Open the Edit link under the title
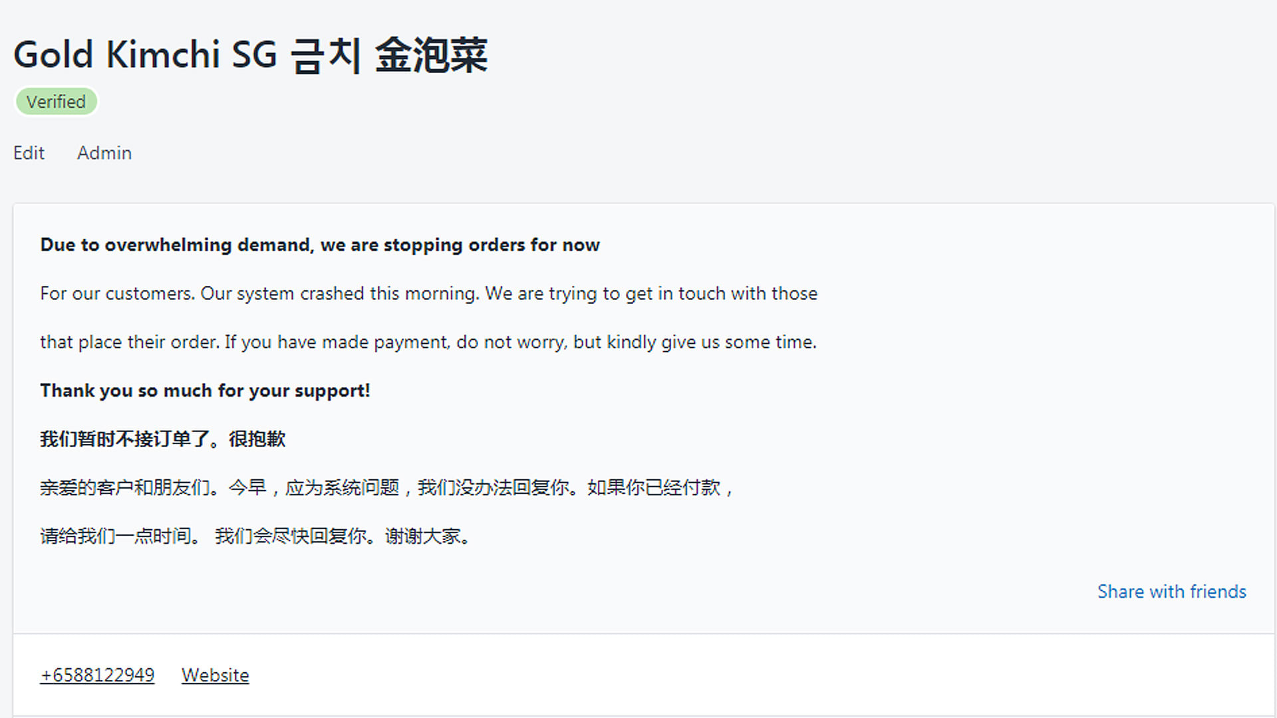 29,153
